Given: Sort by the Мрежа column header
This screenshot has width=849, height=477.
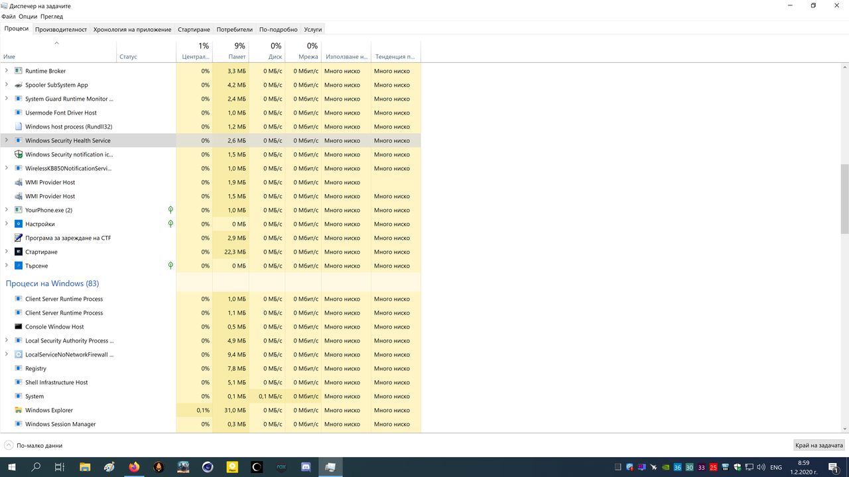Looking at the screenshot, I should coord(303,52).
